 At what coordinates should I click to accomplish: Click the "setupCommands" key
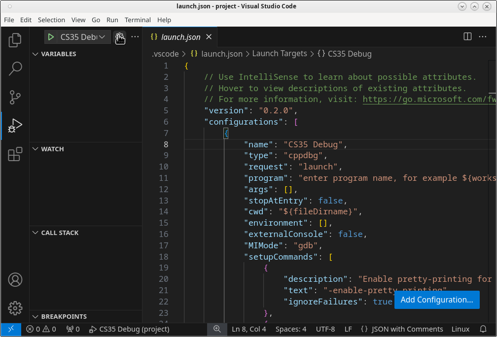coord(281,257)
